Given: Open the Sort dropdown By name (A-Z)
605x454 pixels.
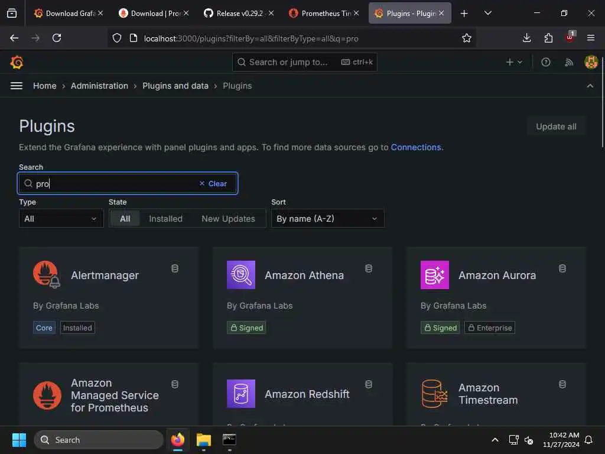Looking at the screenshot, I should 327,219.
